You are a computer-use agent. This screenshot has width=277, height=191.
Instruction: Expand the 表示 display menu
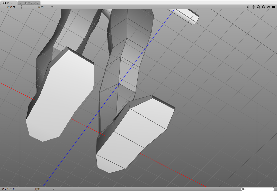coord(45,7)
